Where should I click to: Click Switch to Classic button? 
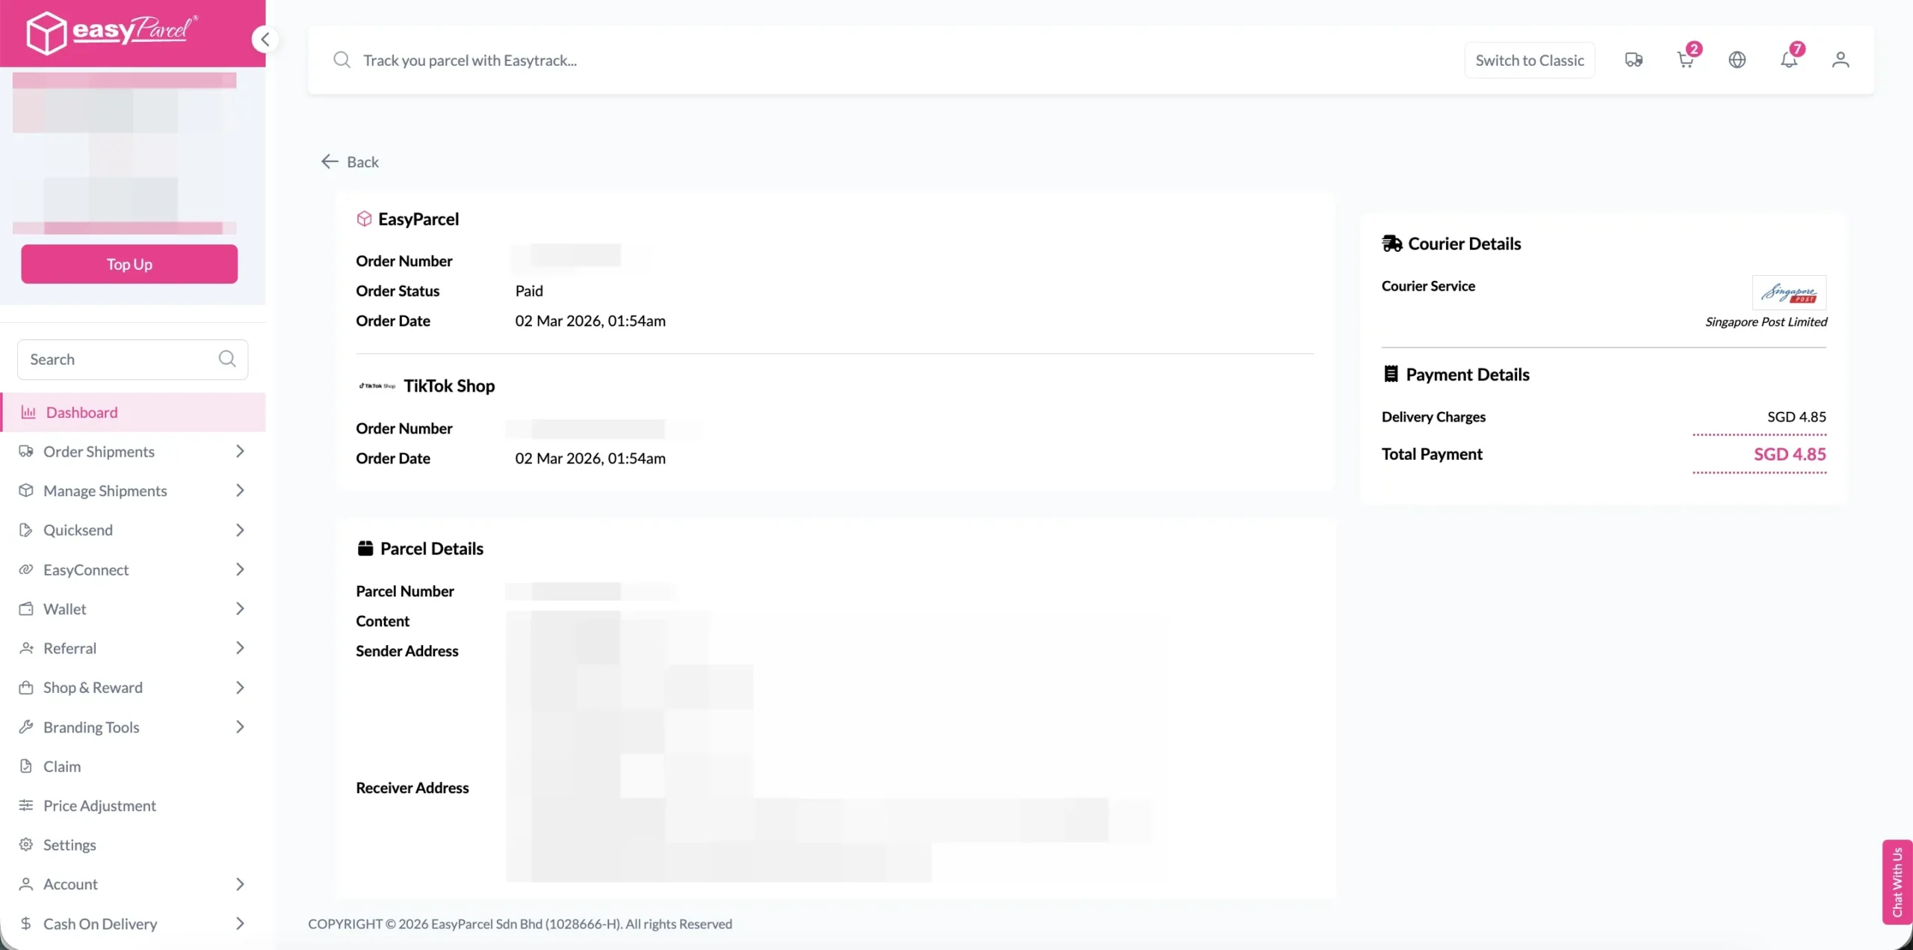[x=1529, y=60]
